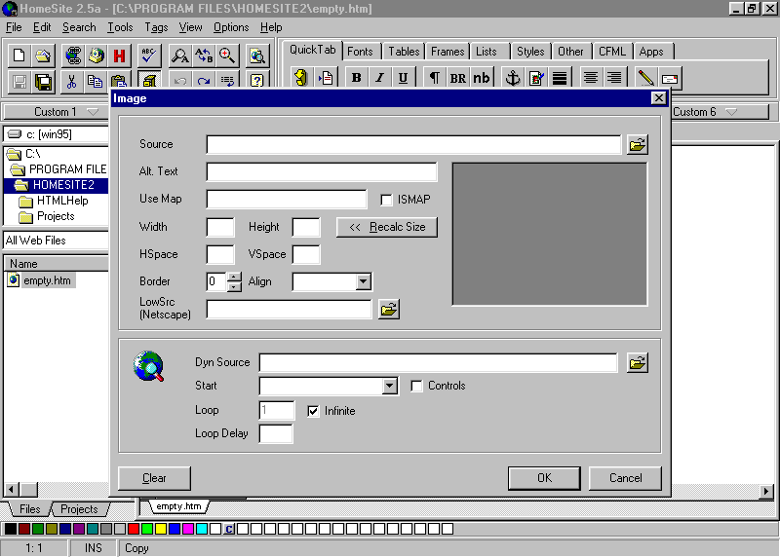
Task: Toggle Bold formatting in QuickTab toolbar
Action: (356, 78)
